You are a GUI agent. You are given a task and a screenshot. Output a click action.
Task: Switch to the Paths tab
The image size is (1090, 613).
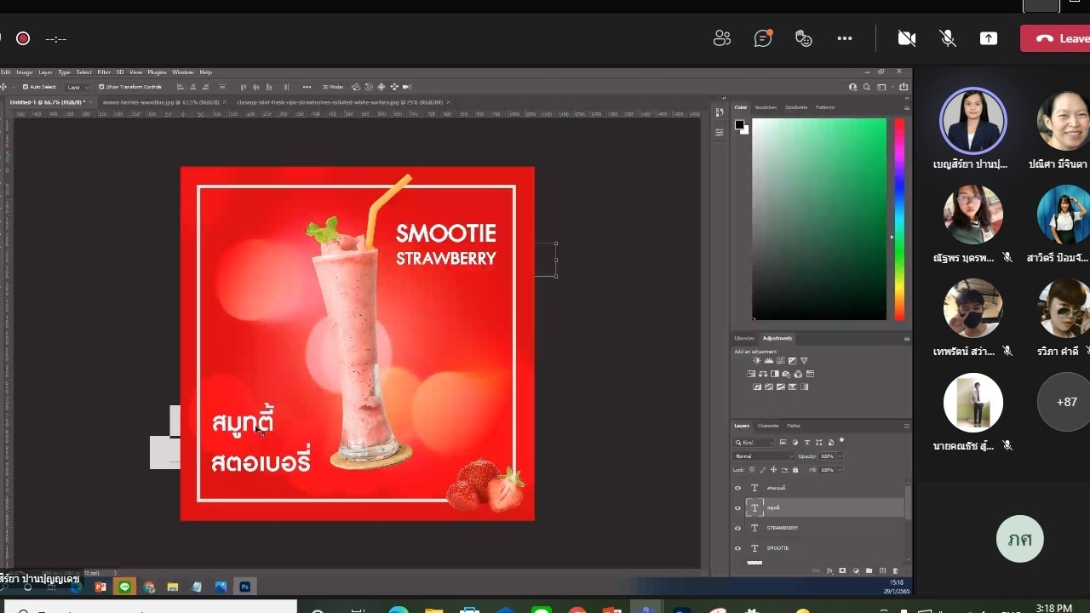[793, 426]
